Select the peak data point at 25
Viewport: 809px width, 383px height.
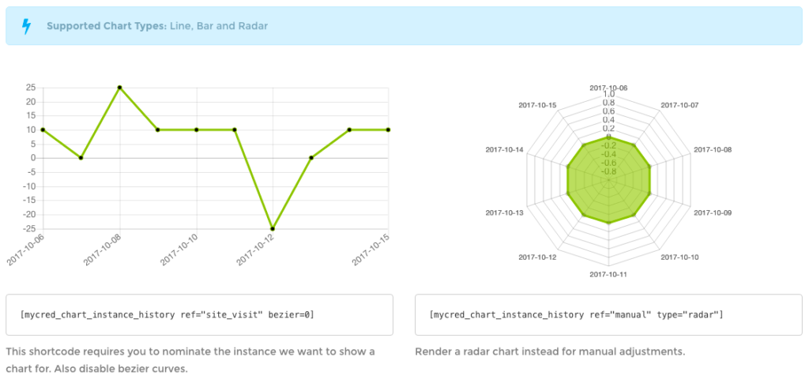[x=119, y=88]
